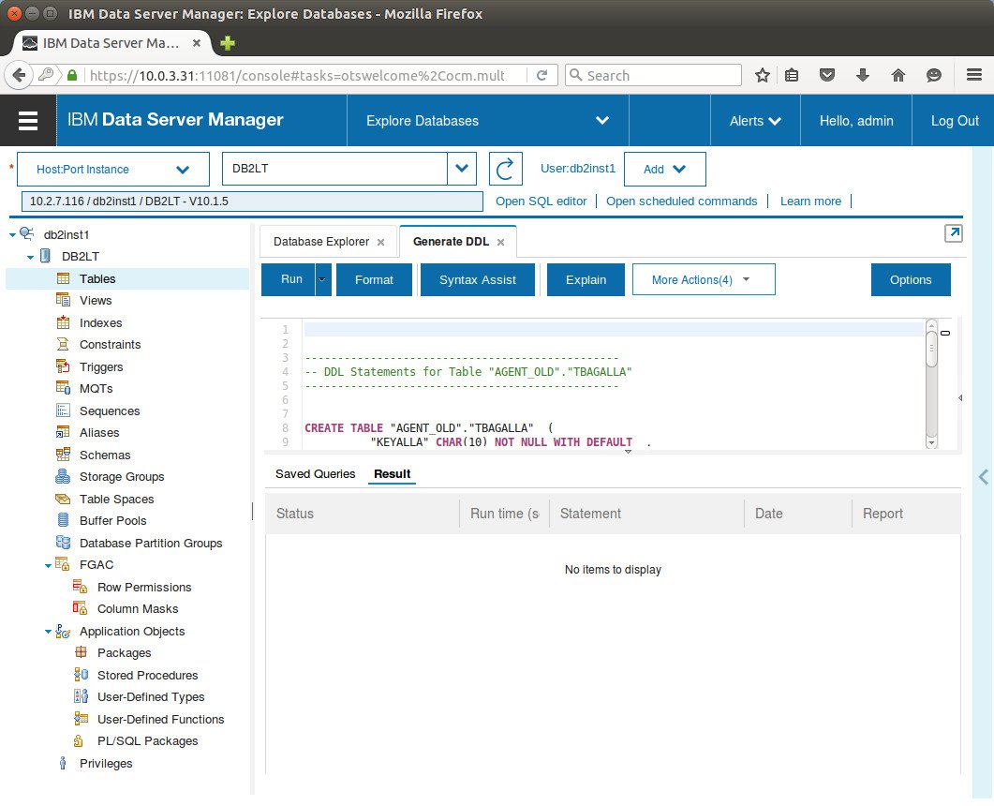Log Out of Data Server Manager
The height and width of the screenshot is (806, 994).
pyautogui.click(x=955, y=121)
